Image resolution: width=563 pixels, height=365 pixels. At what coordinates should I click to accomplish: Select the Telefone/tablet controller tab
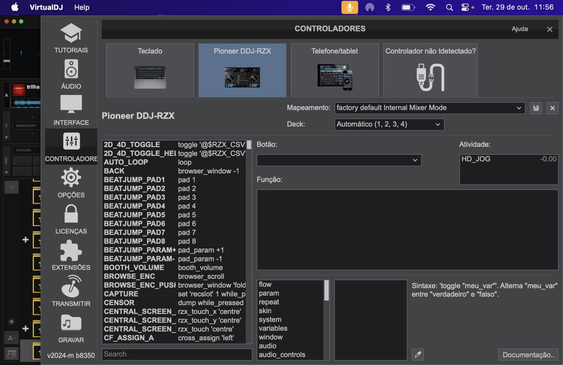[x=335, y=70]
